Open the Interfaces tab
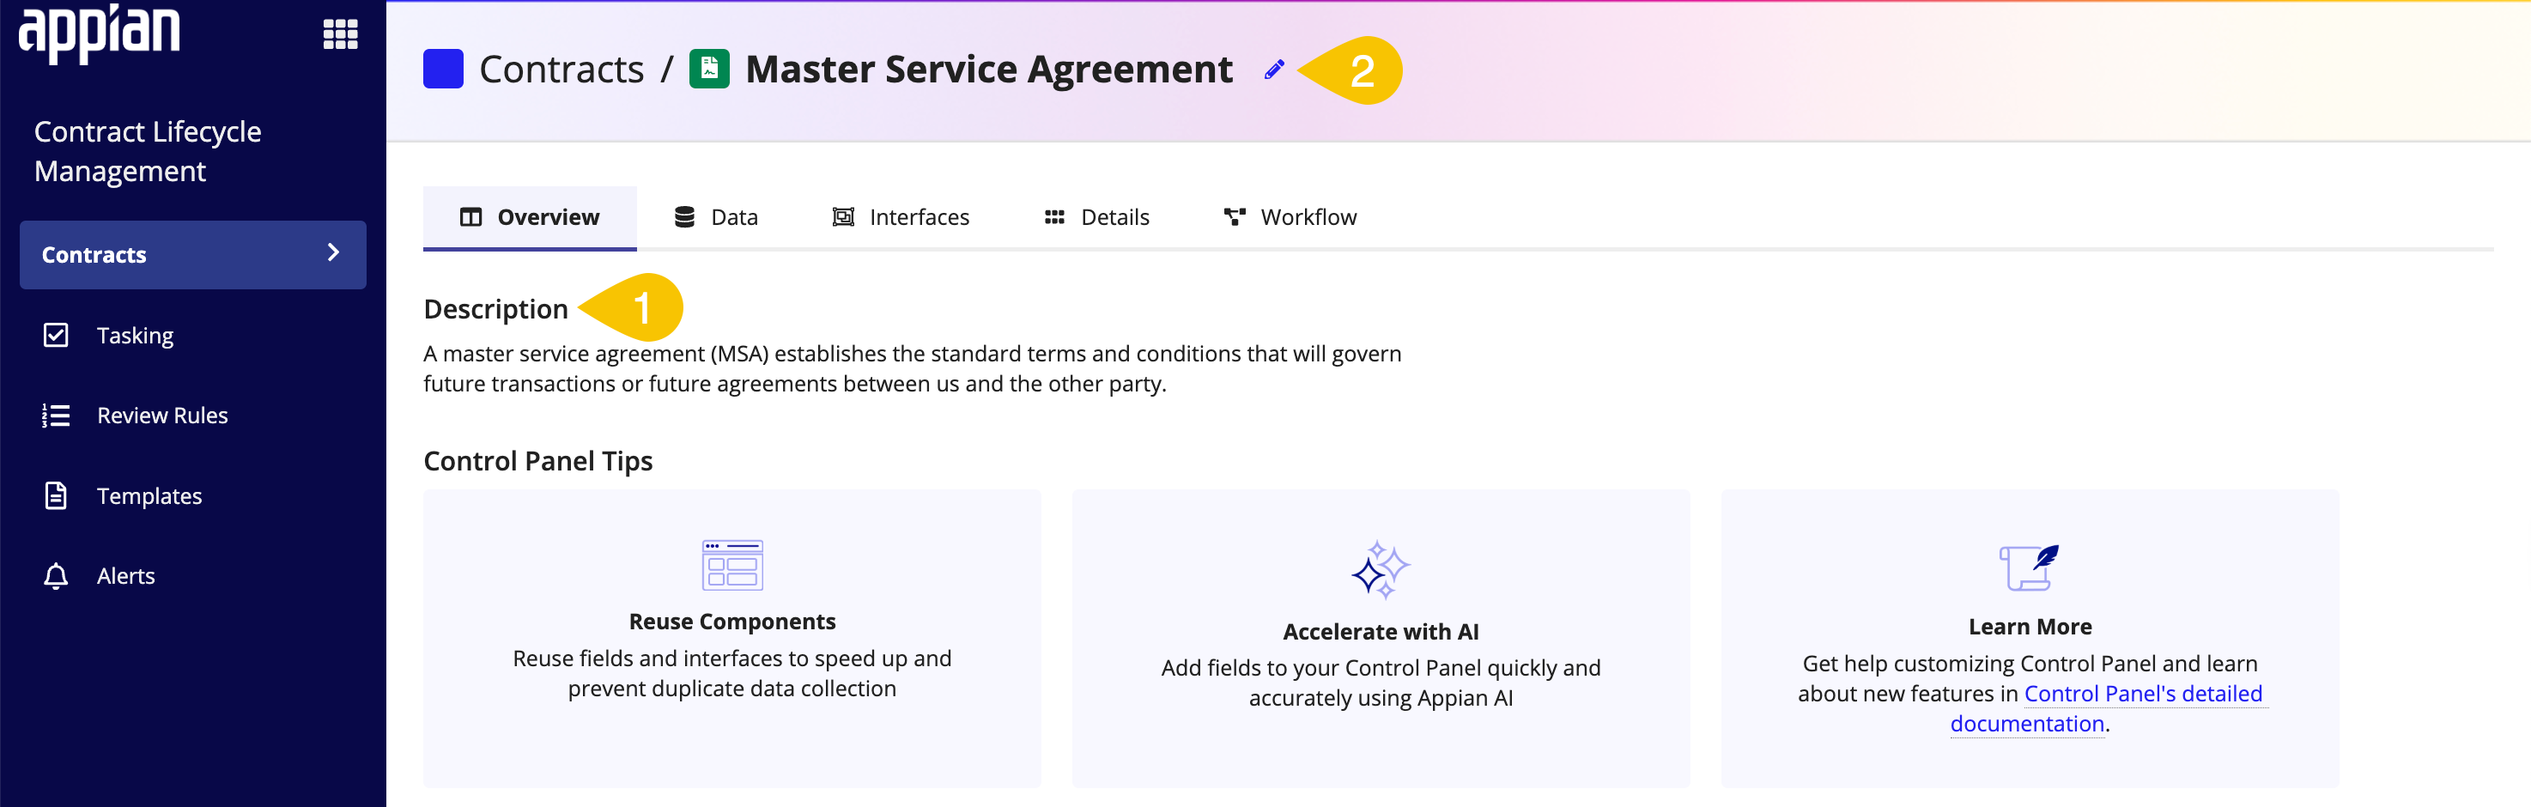The height and width of the screenshot is (807, 2531). point(901,217)
